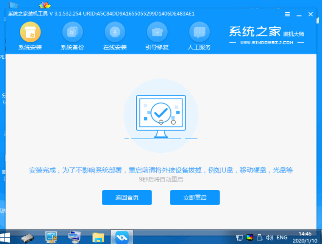Open File Explorer from the taskbar

[98, 238]
